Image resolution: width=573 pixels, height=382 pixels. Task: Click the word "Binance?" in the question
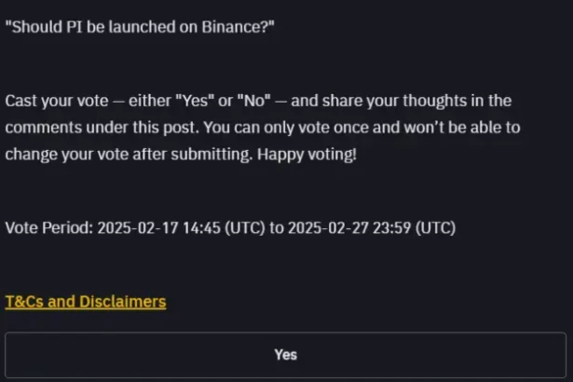238,27
